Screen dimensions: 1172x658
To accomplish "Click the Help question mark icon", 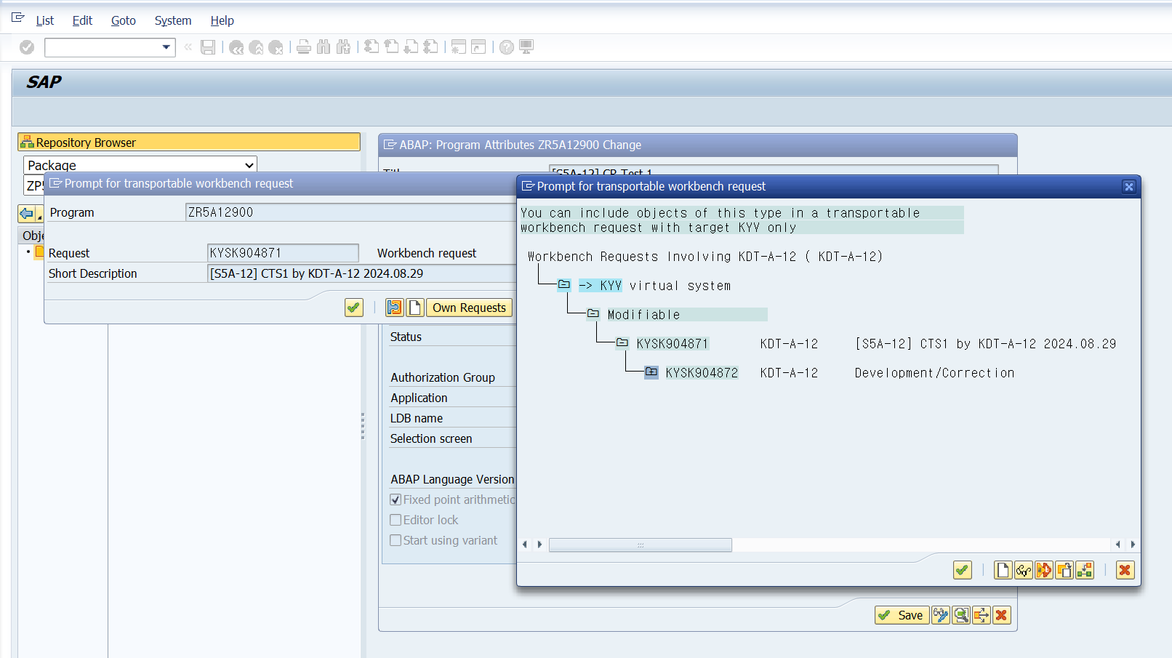I will click(x=507, y=47).
